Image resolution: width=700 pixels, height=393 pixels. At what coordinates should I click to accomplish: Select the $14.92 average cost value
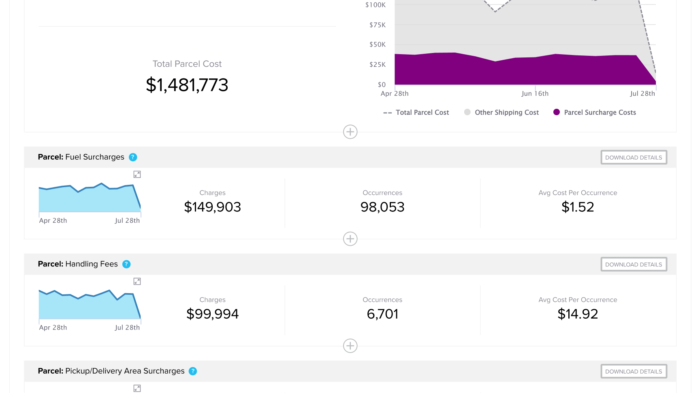(578, 314)
